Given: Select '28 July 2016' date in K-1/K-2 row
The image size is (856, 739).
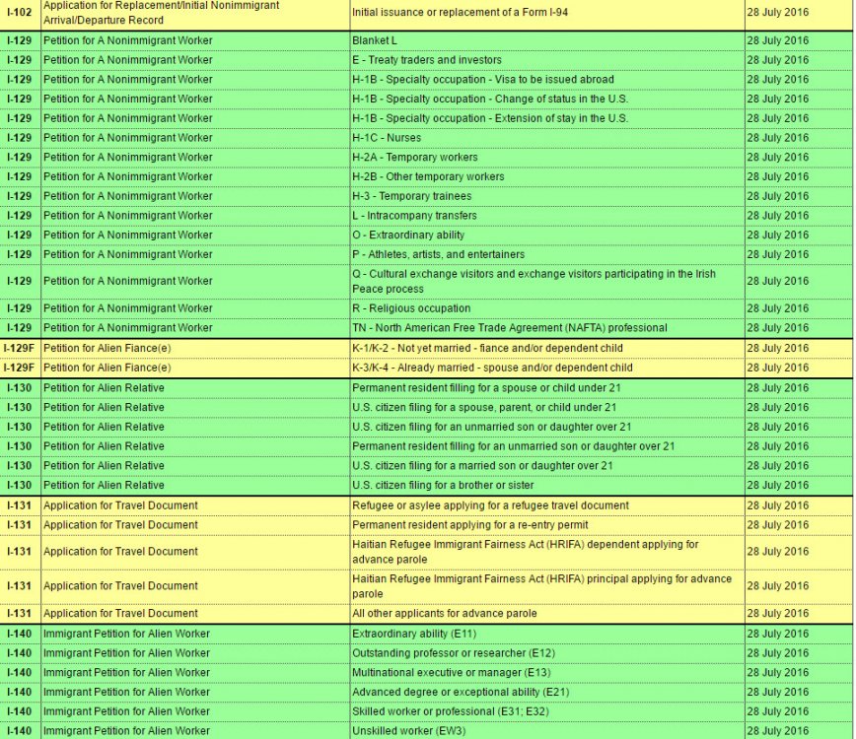Looking at the screenshot, I should click(799, 349).
